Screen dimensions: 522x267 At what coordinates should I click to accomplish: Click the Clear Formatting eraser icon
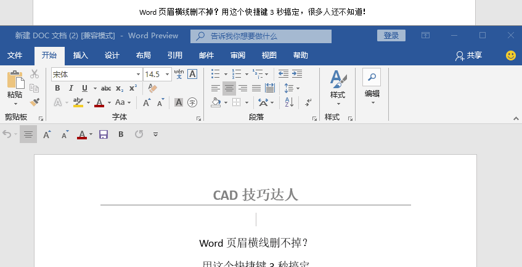coord(152,88)
